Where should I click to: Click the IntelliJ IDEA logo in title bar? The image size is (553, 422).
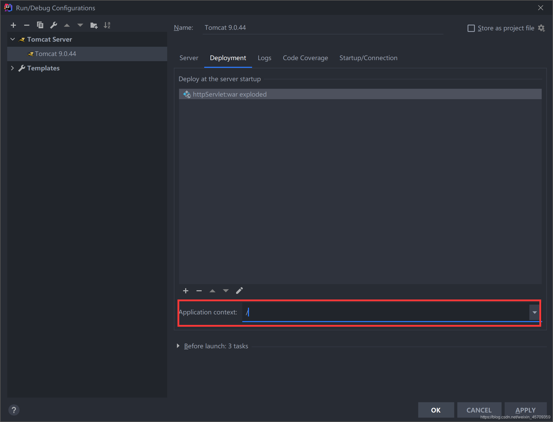8,8
